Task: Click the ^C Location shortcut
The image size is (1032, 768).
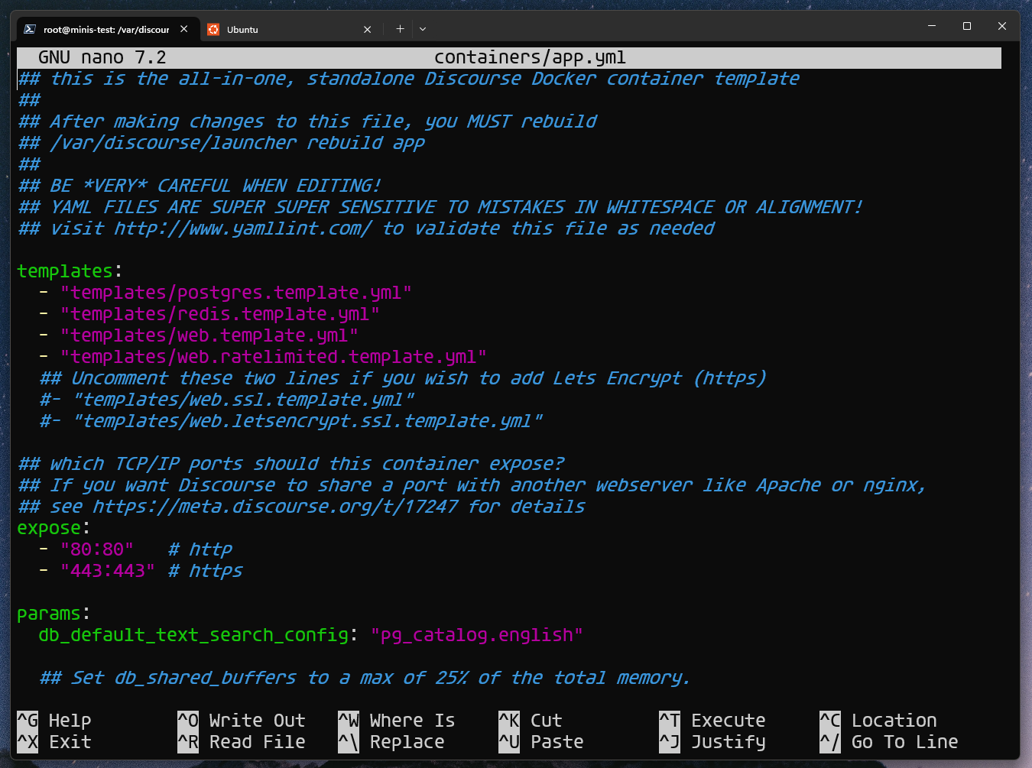Action: point(878,721)
